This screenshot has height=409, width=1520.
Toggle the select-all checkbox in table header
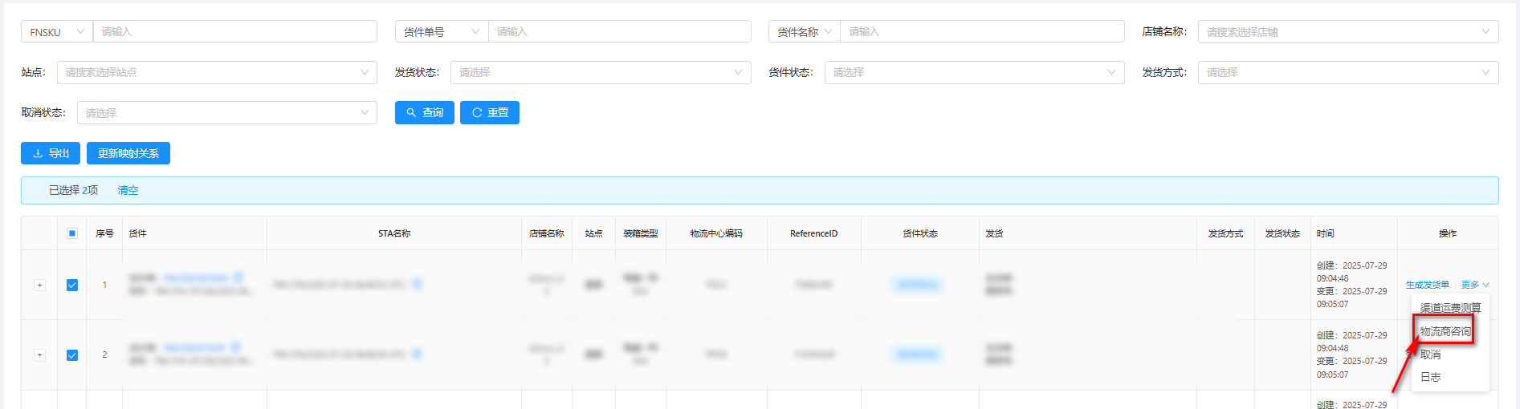tap(72, 233)
